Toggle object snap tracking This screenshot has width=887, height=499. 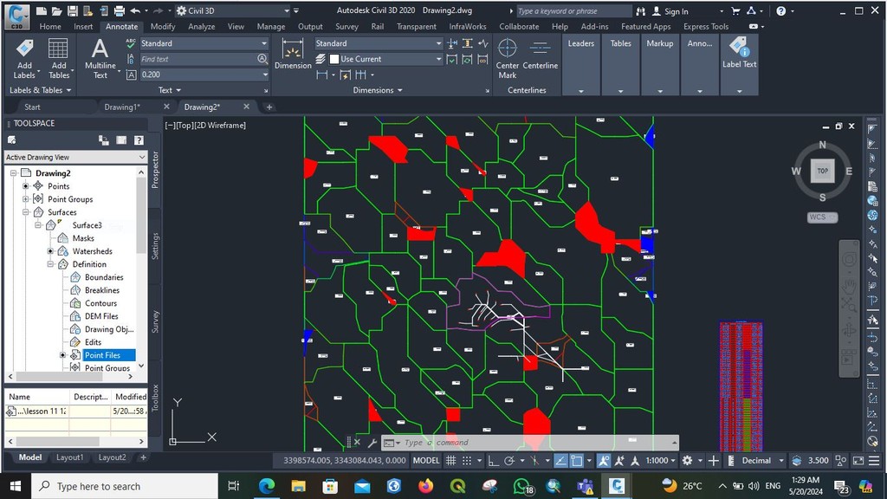point(560,461)
